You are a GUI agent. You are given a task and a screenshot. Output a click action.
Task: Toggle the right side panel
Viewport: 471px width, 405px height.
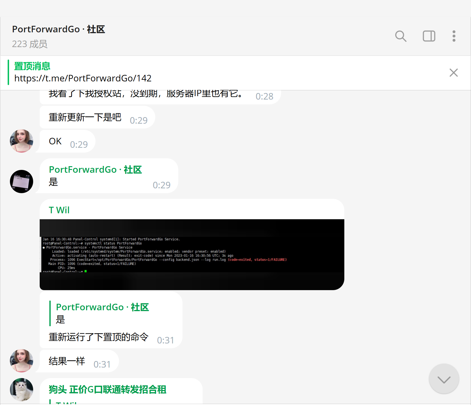(429, 36)
